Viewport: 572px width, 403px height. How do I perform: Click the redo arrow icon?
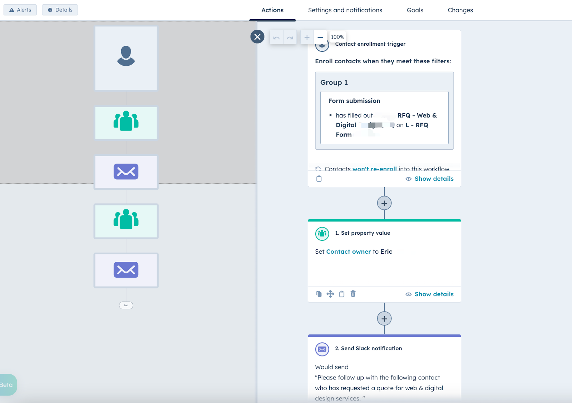[290, 37]
